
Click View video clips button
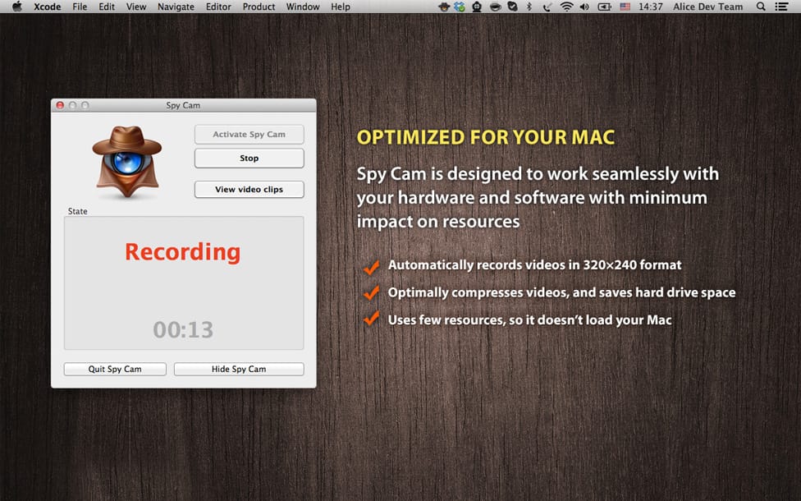[249, 189]
